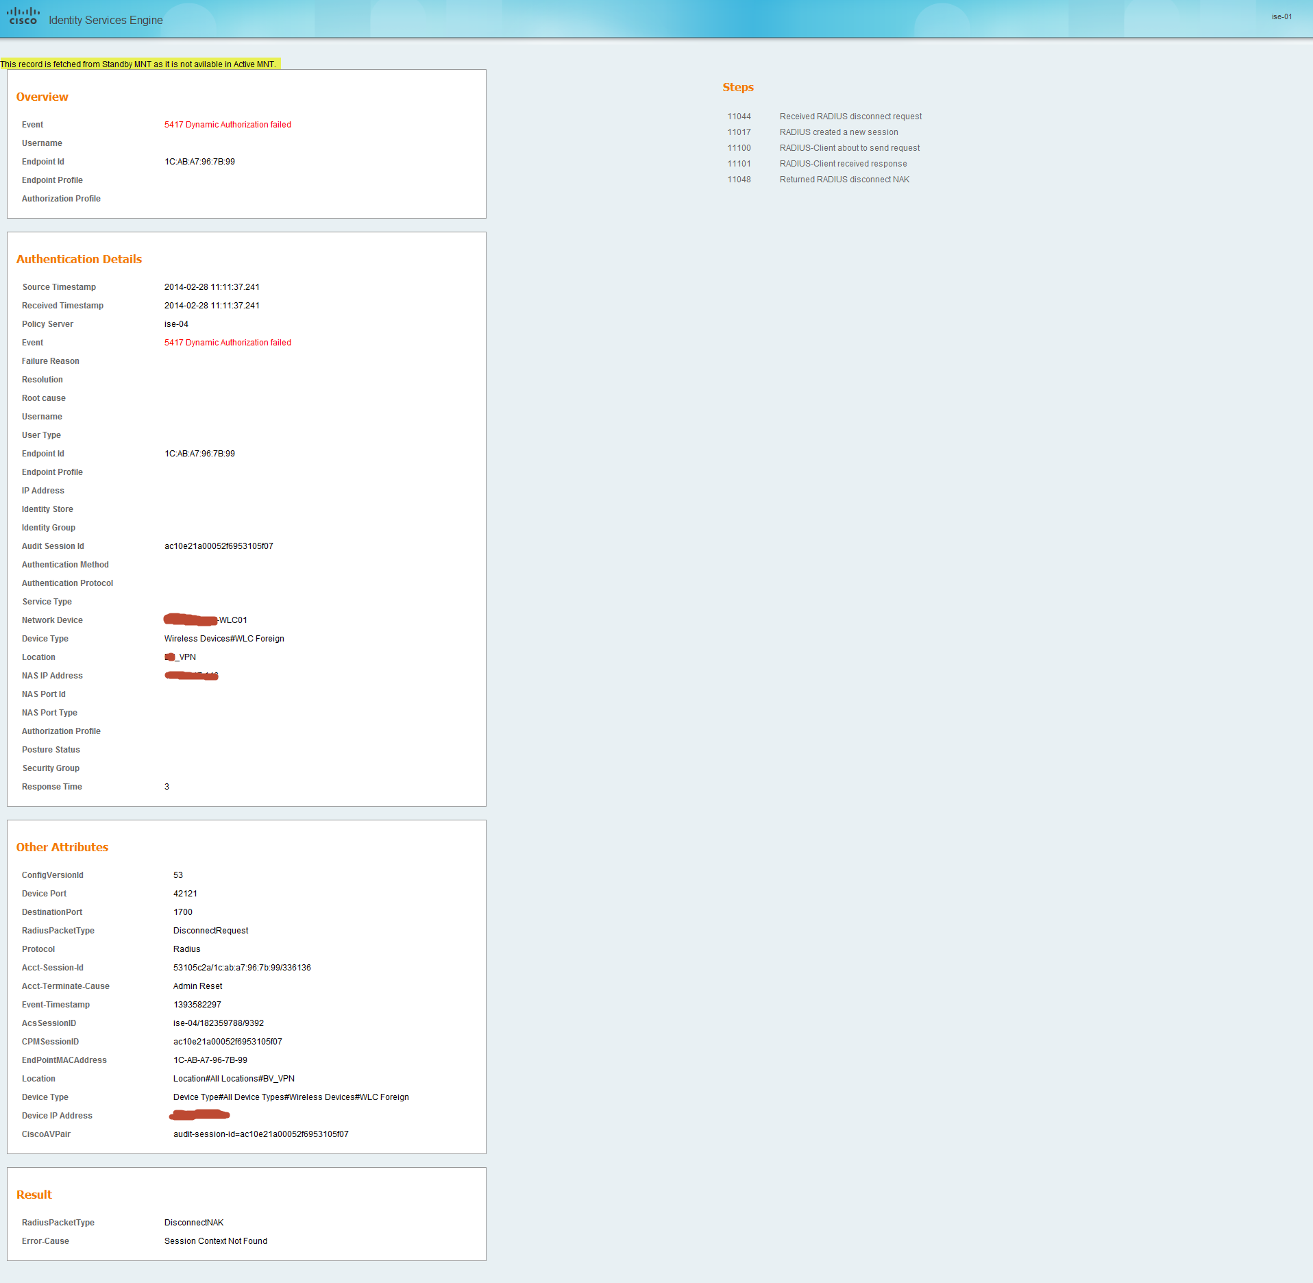
Task: Select the Source Timestamp value
Action: pos(212,287)
